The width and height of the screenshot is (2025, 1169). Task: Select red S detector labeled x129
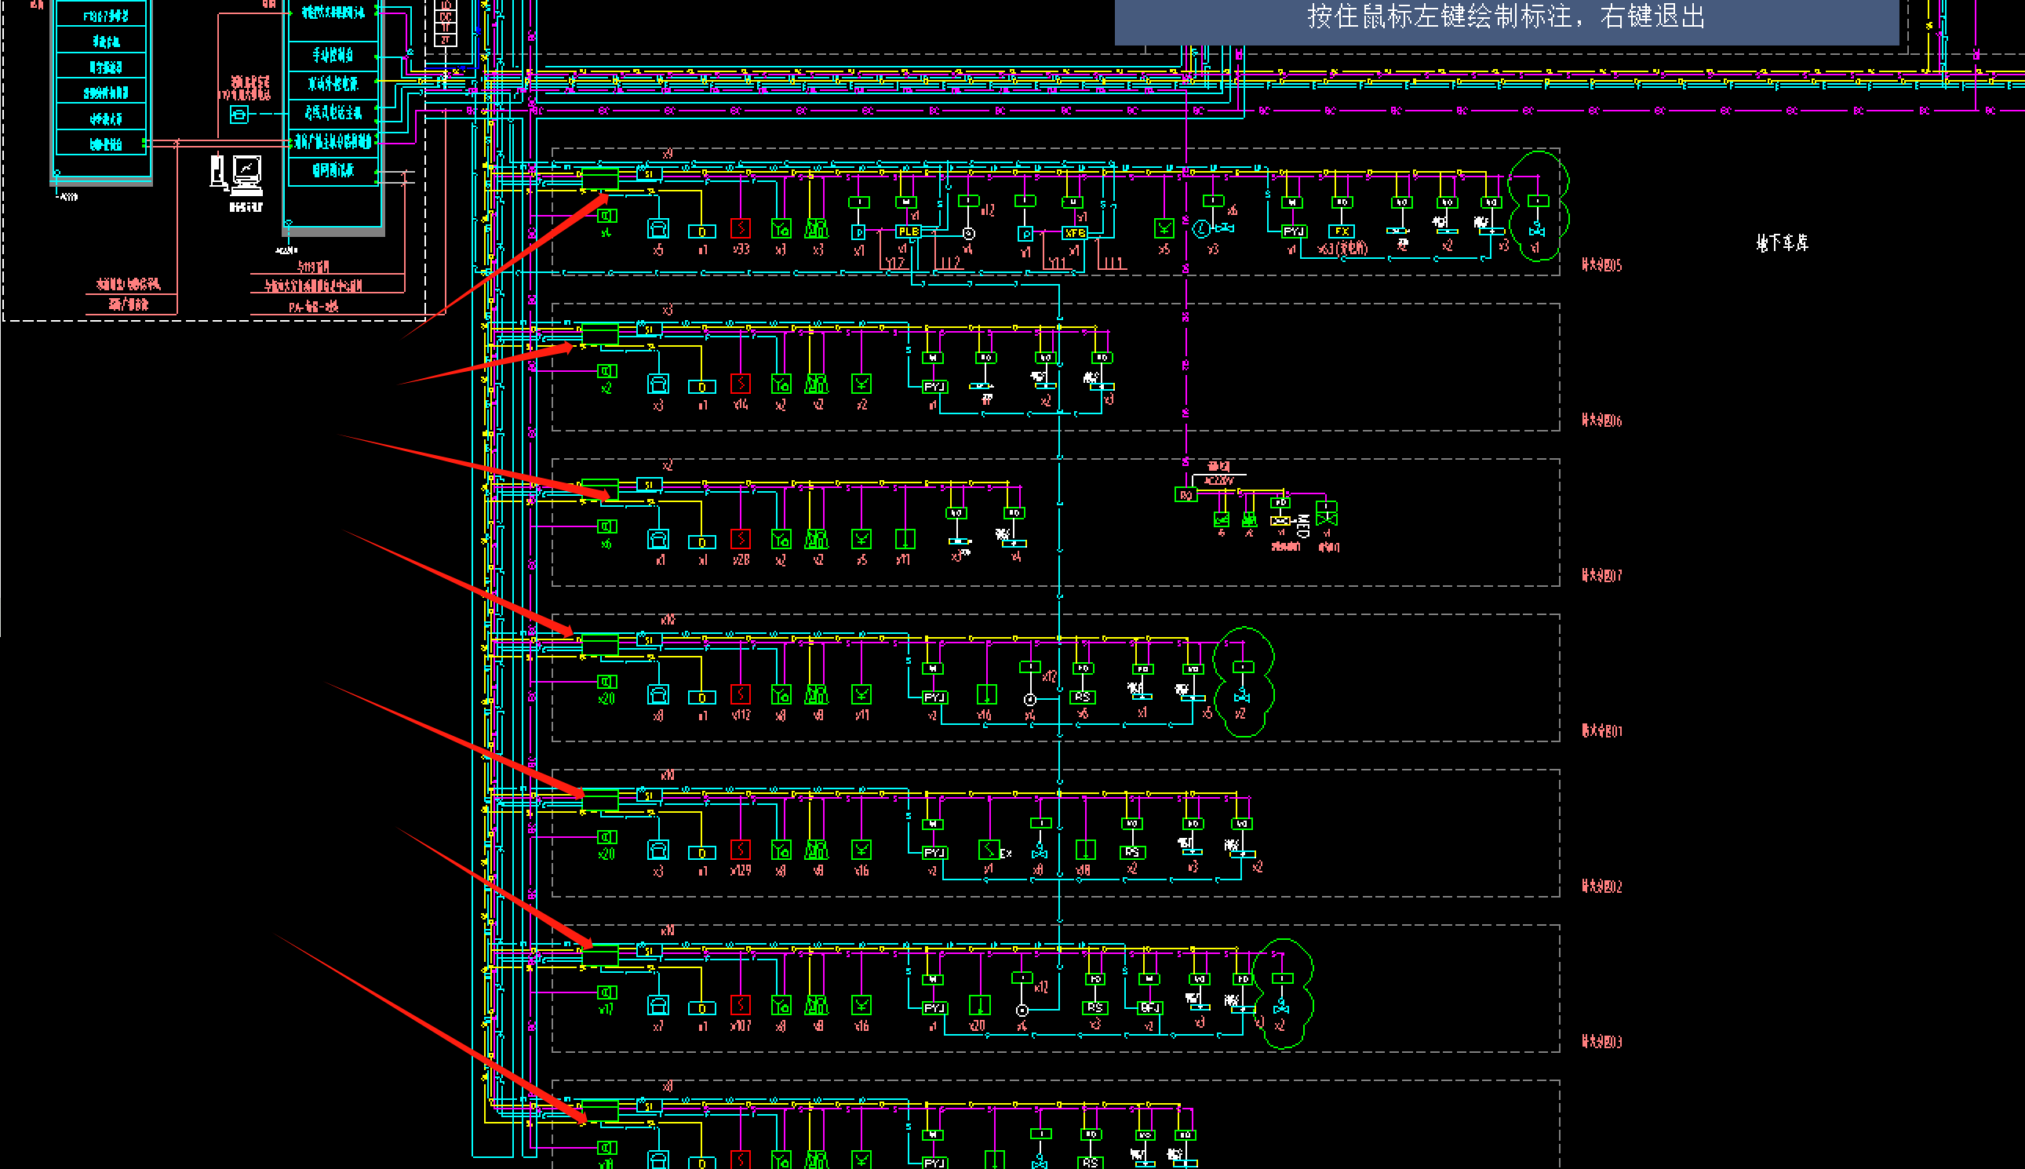[x=741, y=850]
